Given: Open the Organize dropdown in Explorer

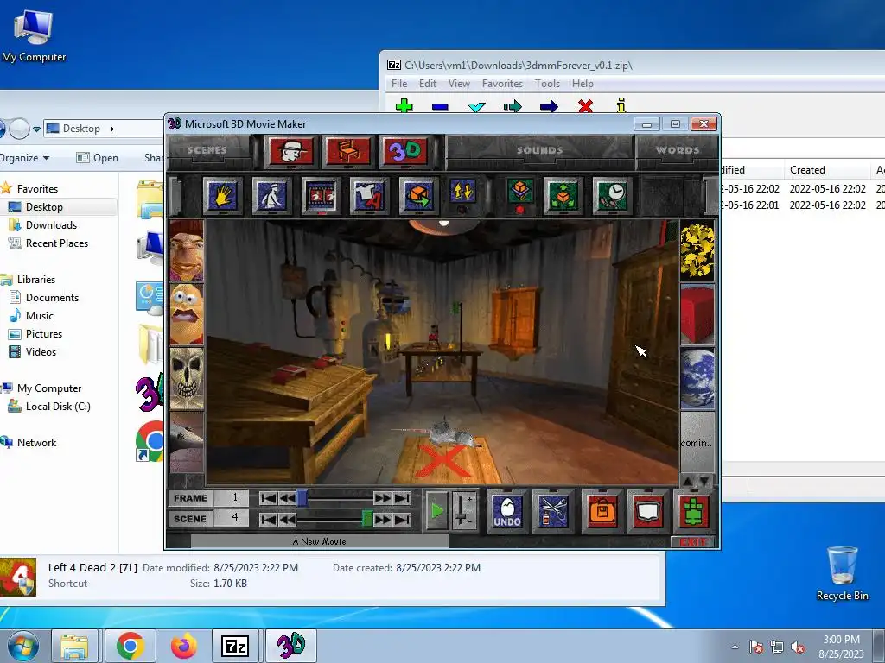Looking at the screenshot, I should (25, 158).
